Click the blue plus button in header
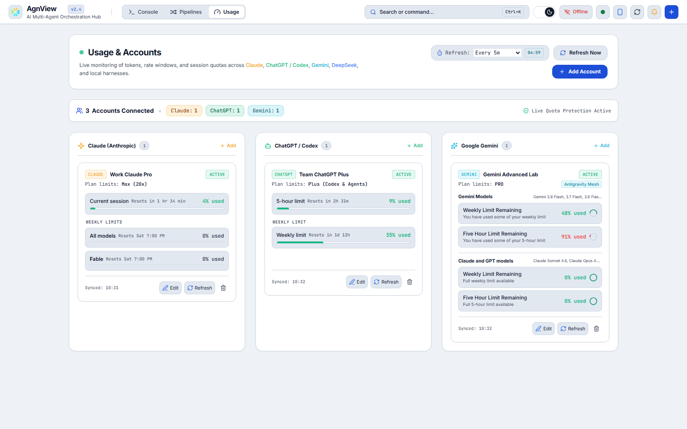Image resolution: width=687 pixels, height=429 pixels. click(x=672, y=12)
